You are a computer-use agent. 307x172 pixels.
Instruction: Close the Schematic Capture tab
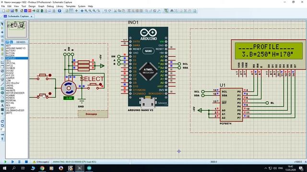[x=31, y=17]
